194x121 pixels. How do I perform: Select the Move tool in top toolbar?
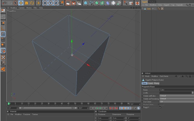21,3
